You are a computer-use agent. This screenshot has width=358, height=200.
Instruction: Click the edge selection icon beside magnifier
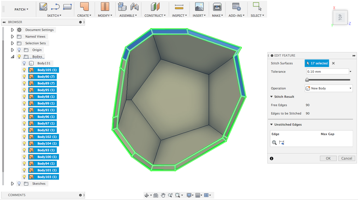click(282, 143)
